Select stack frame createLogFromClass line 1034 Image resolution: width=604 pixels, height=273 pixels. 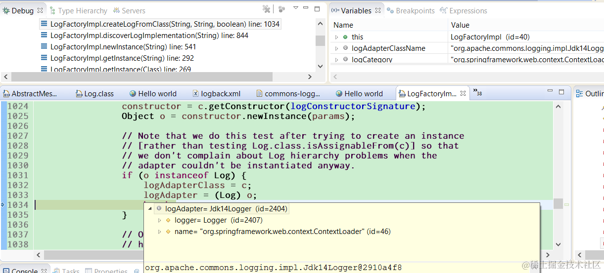(x=165, y=24)
